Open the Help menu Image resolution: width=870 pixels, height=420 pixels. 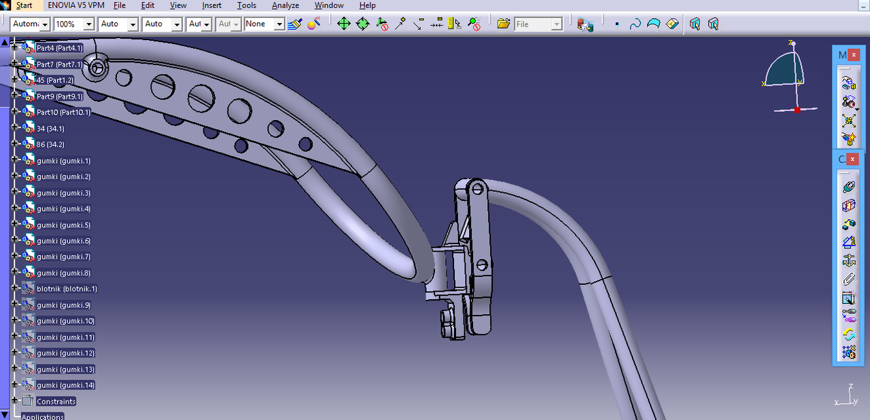point(368,5)
